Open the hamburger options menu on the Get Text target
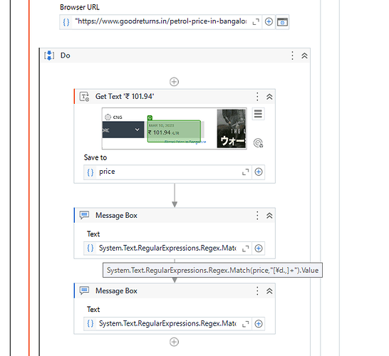Image resolution: width=389 pixels, height=356 pixels. point(258,114)
